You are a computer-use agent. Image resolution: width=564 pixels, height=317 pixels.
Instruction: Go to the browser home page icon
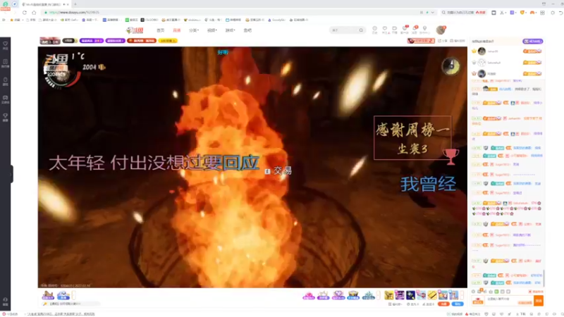(34, 12)
